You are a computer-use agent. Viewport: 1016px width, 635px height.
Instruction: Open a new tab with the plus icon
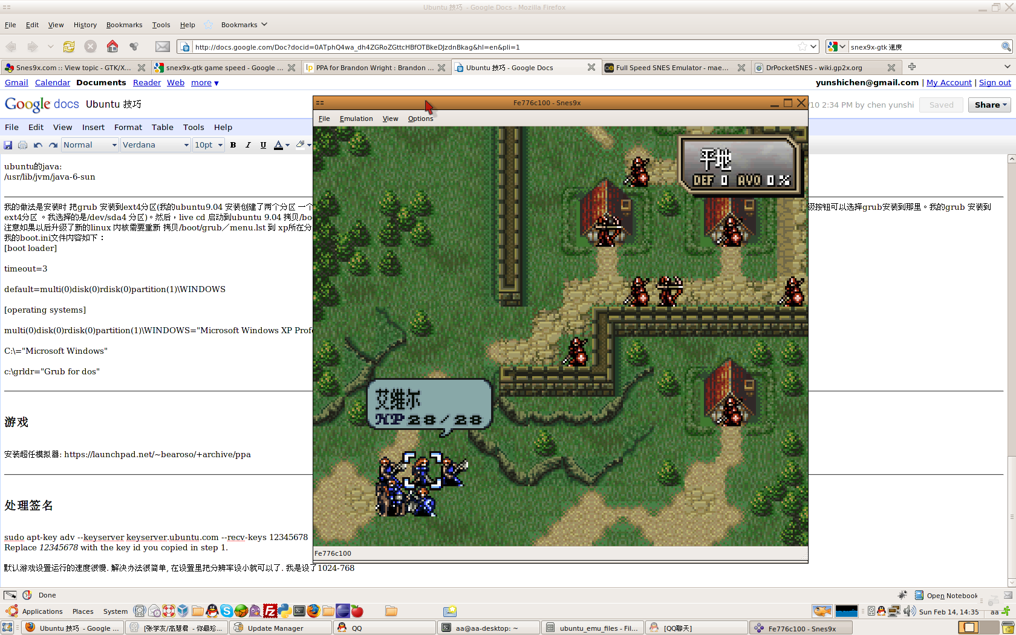tap(912, 67)
